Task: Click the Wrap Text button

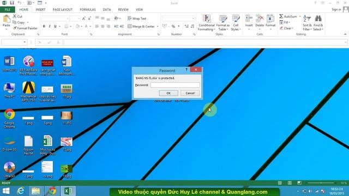Action: click(x=137, y=19)
